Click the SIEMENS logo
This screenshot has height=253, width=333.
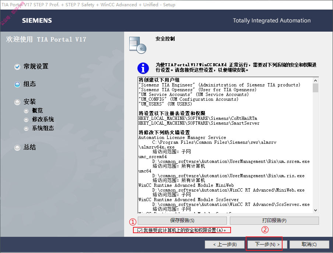37,20
